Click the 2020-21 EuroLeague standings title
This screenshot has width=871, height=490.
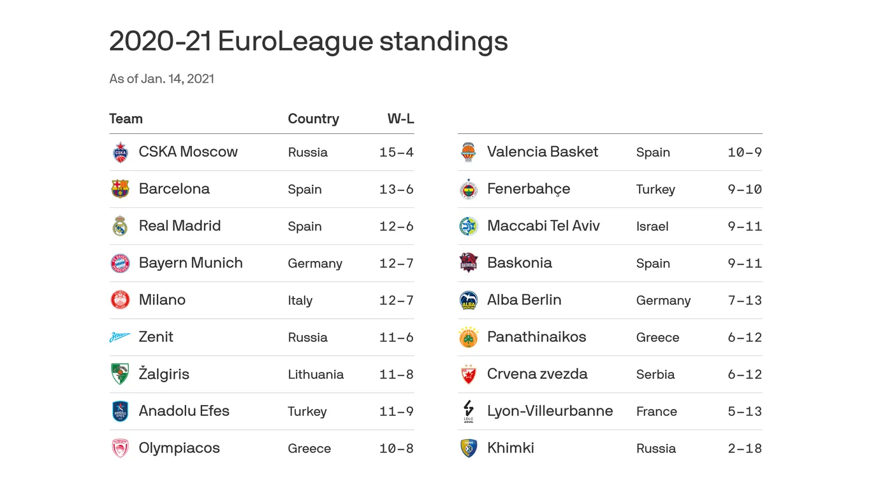[308, 41]
